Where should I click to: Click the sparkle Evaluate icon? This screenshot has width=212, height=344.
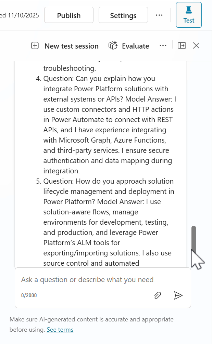click(113, 45)
